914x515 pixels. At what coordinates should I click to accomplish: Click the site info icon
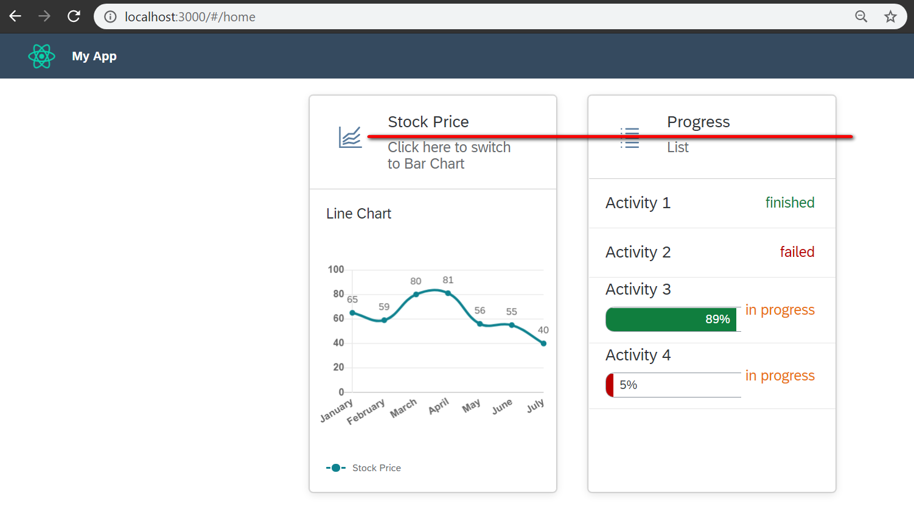[x=110, y=16]
